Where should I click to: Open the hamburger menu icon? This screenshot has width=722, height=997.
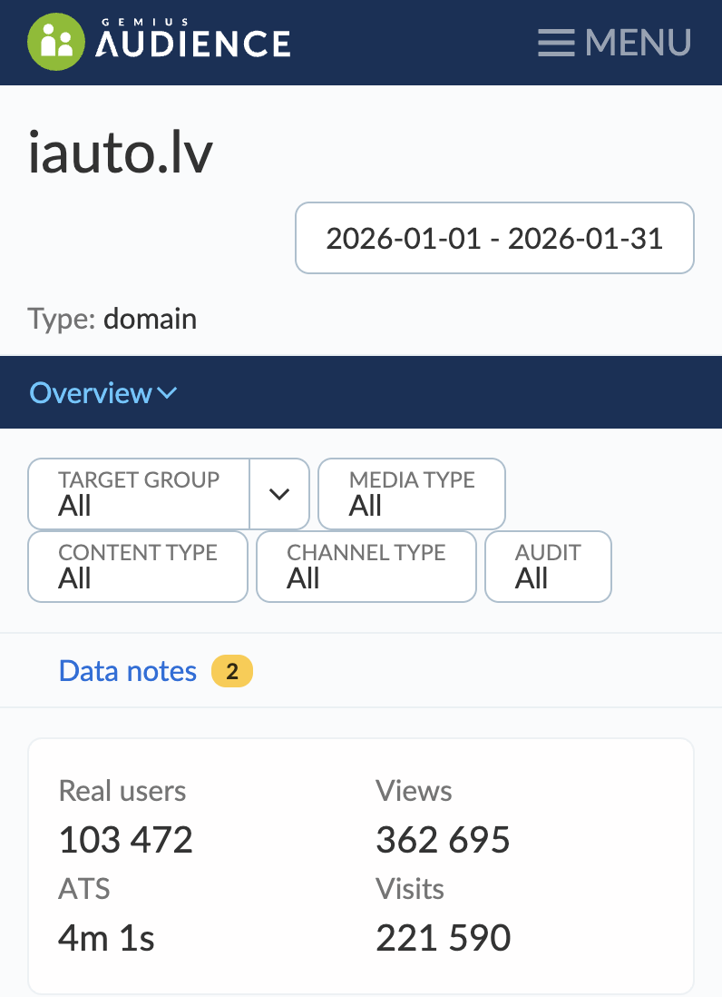pyautogui.click(x=555, y=43)
